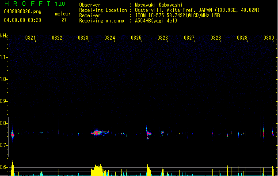This screenshot has width=278, height=176.
Task: Click the 'Receiving antenna' label
Action: point(102,21)
